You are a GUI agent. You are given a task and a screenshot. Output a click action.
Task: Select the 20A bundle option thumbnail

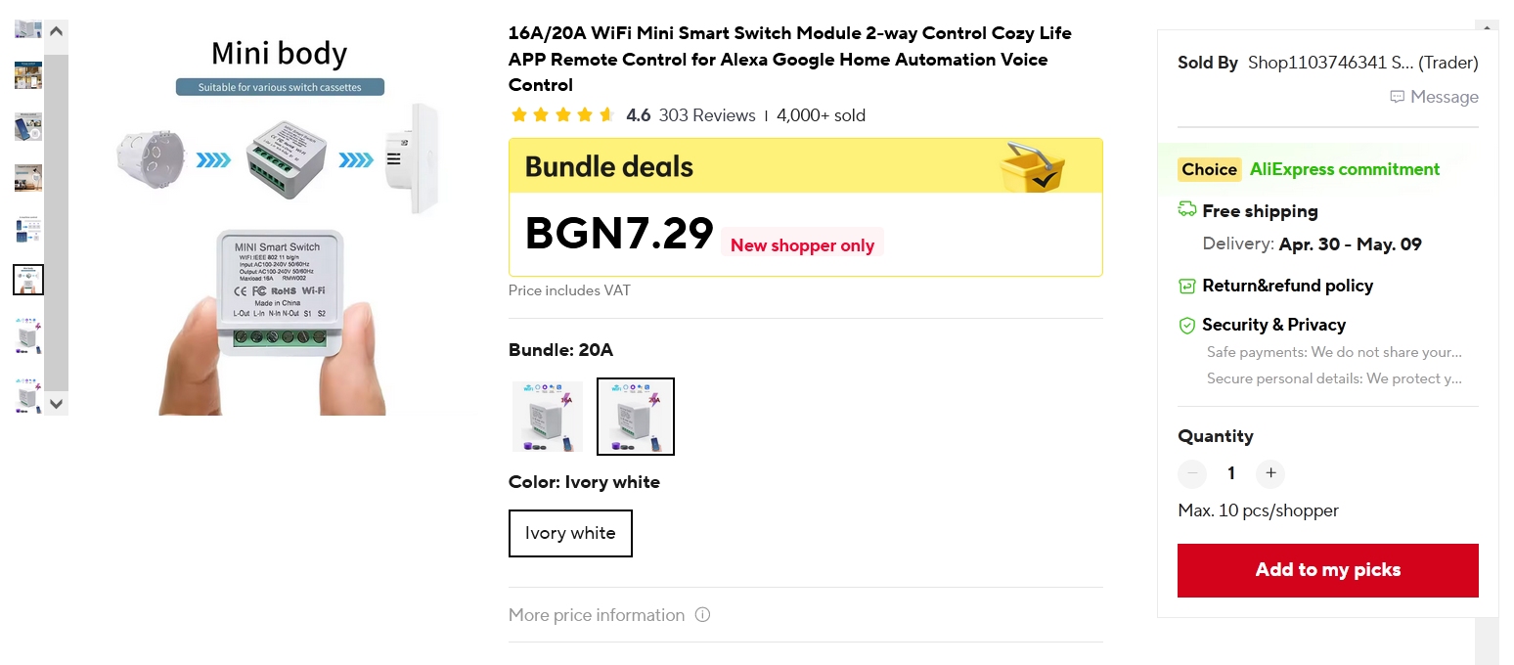[636, 417]
